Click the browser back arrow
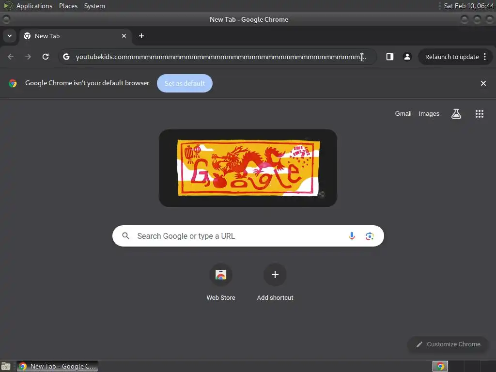The height and width of the screenshot is (372, 496). [11, 57]
